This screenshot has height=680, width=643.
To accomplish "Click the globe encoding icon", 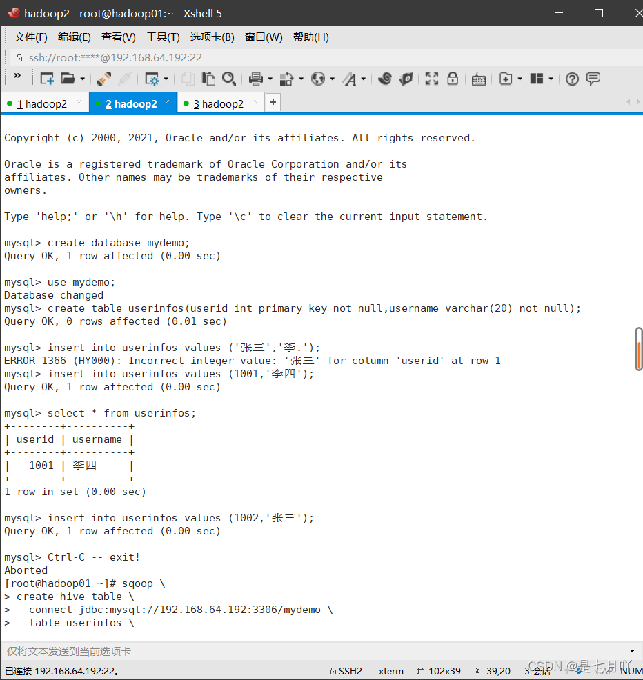I will click(x=318, y=79).
